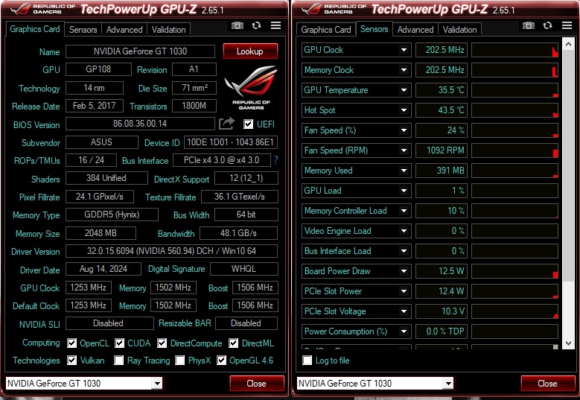Open the PCIe Slot Power dropdown
Viewport: 580px width, 400px height.
pos(404,291)
